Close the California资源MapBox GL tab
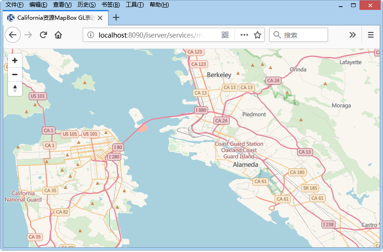This screenshot has height=252, width=383. (x=100, y=18)
